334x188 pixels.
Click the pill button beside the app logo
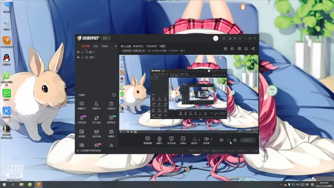106,38
